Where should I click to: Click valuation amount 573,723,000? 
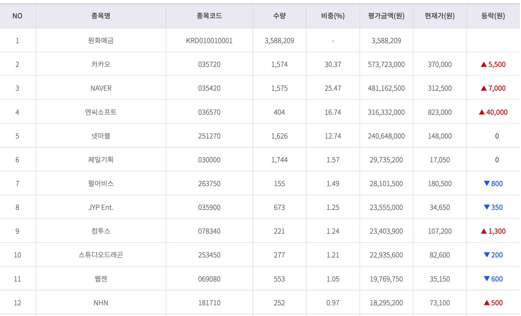pyautogui.click(x=386, y=64)
